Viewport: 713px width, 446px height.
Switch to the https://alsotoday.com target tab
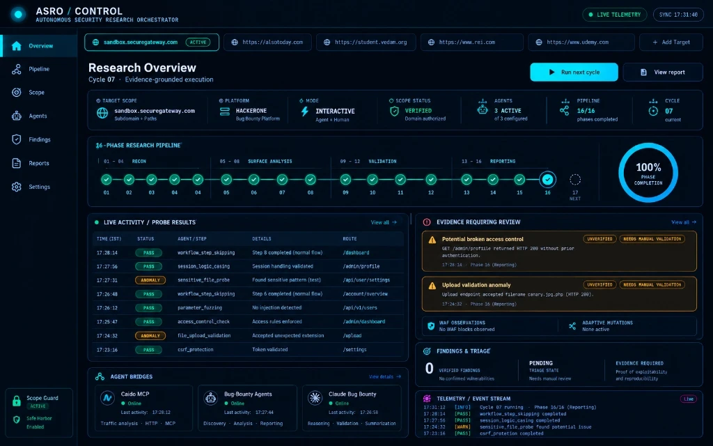tap(267, 43)
